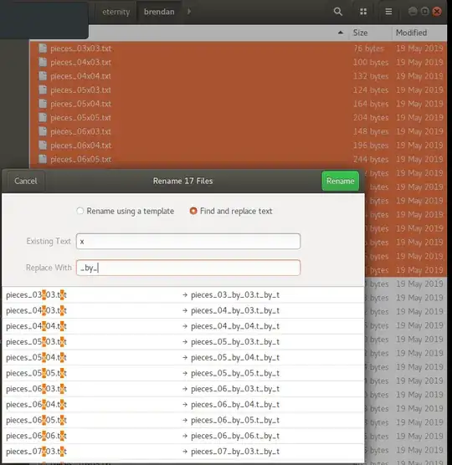Click file icon of pieces_04x03.txt

pyautogui.click(x=43, y=62)
